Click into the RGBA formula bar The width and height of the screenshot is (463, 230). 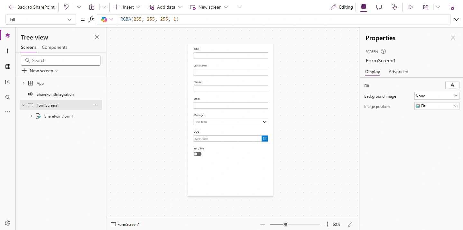point(283,19)
